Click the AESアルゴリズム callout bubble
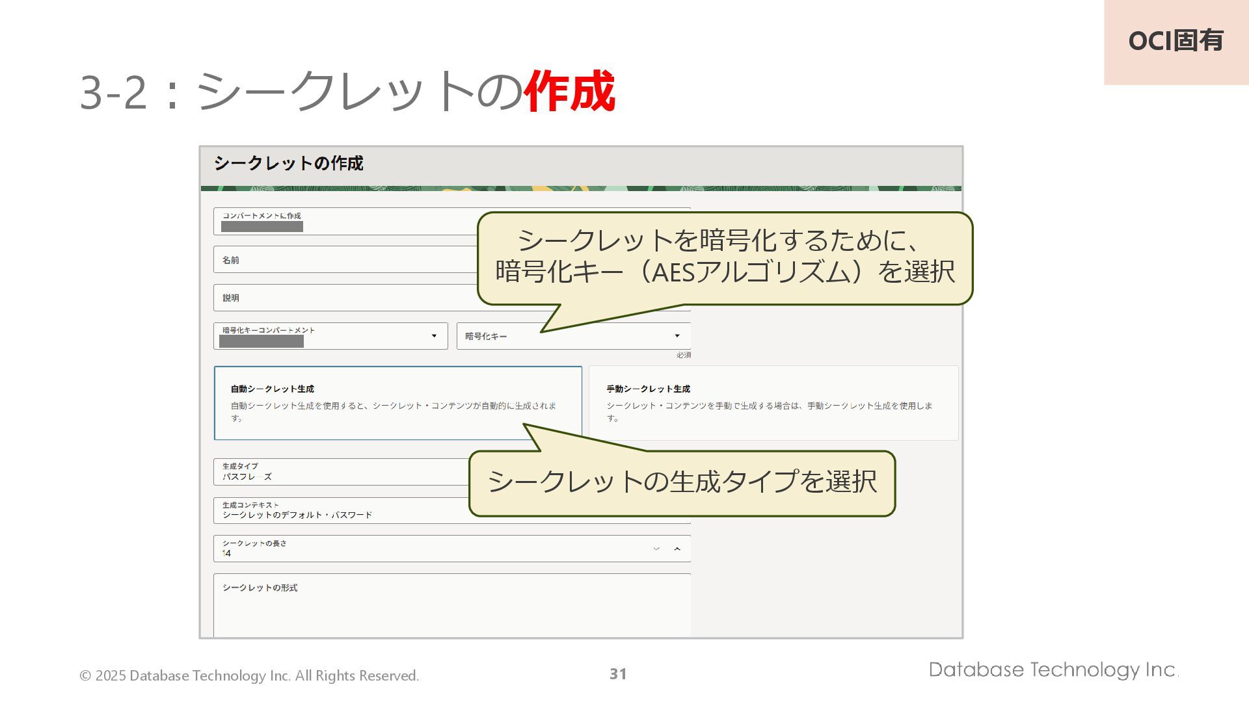 725,257
